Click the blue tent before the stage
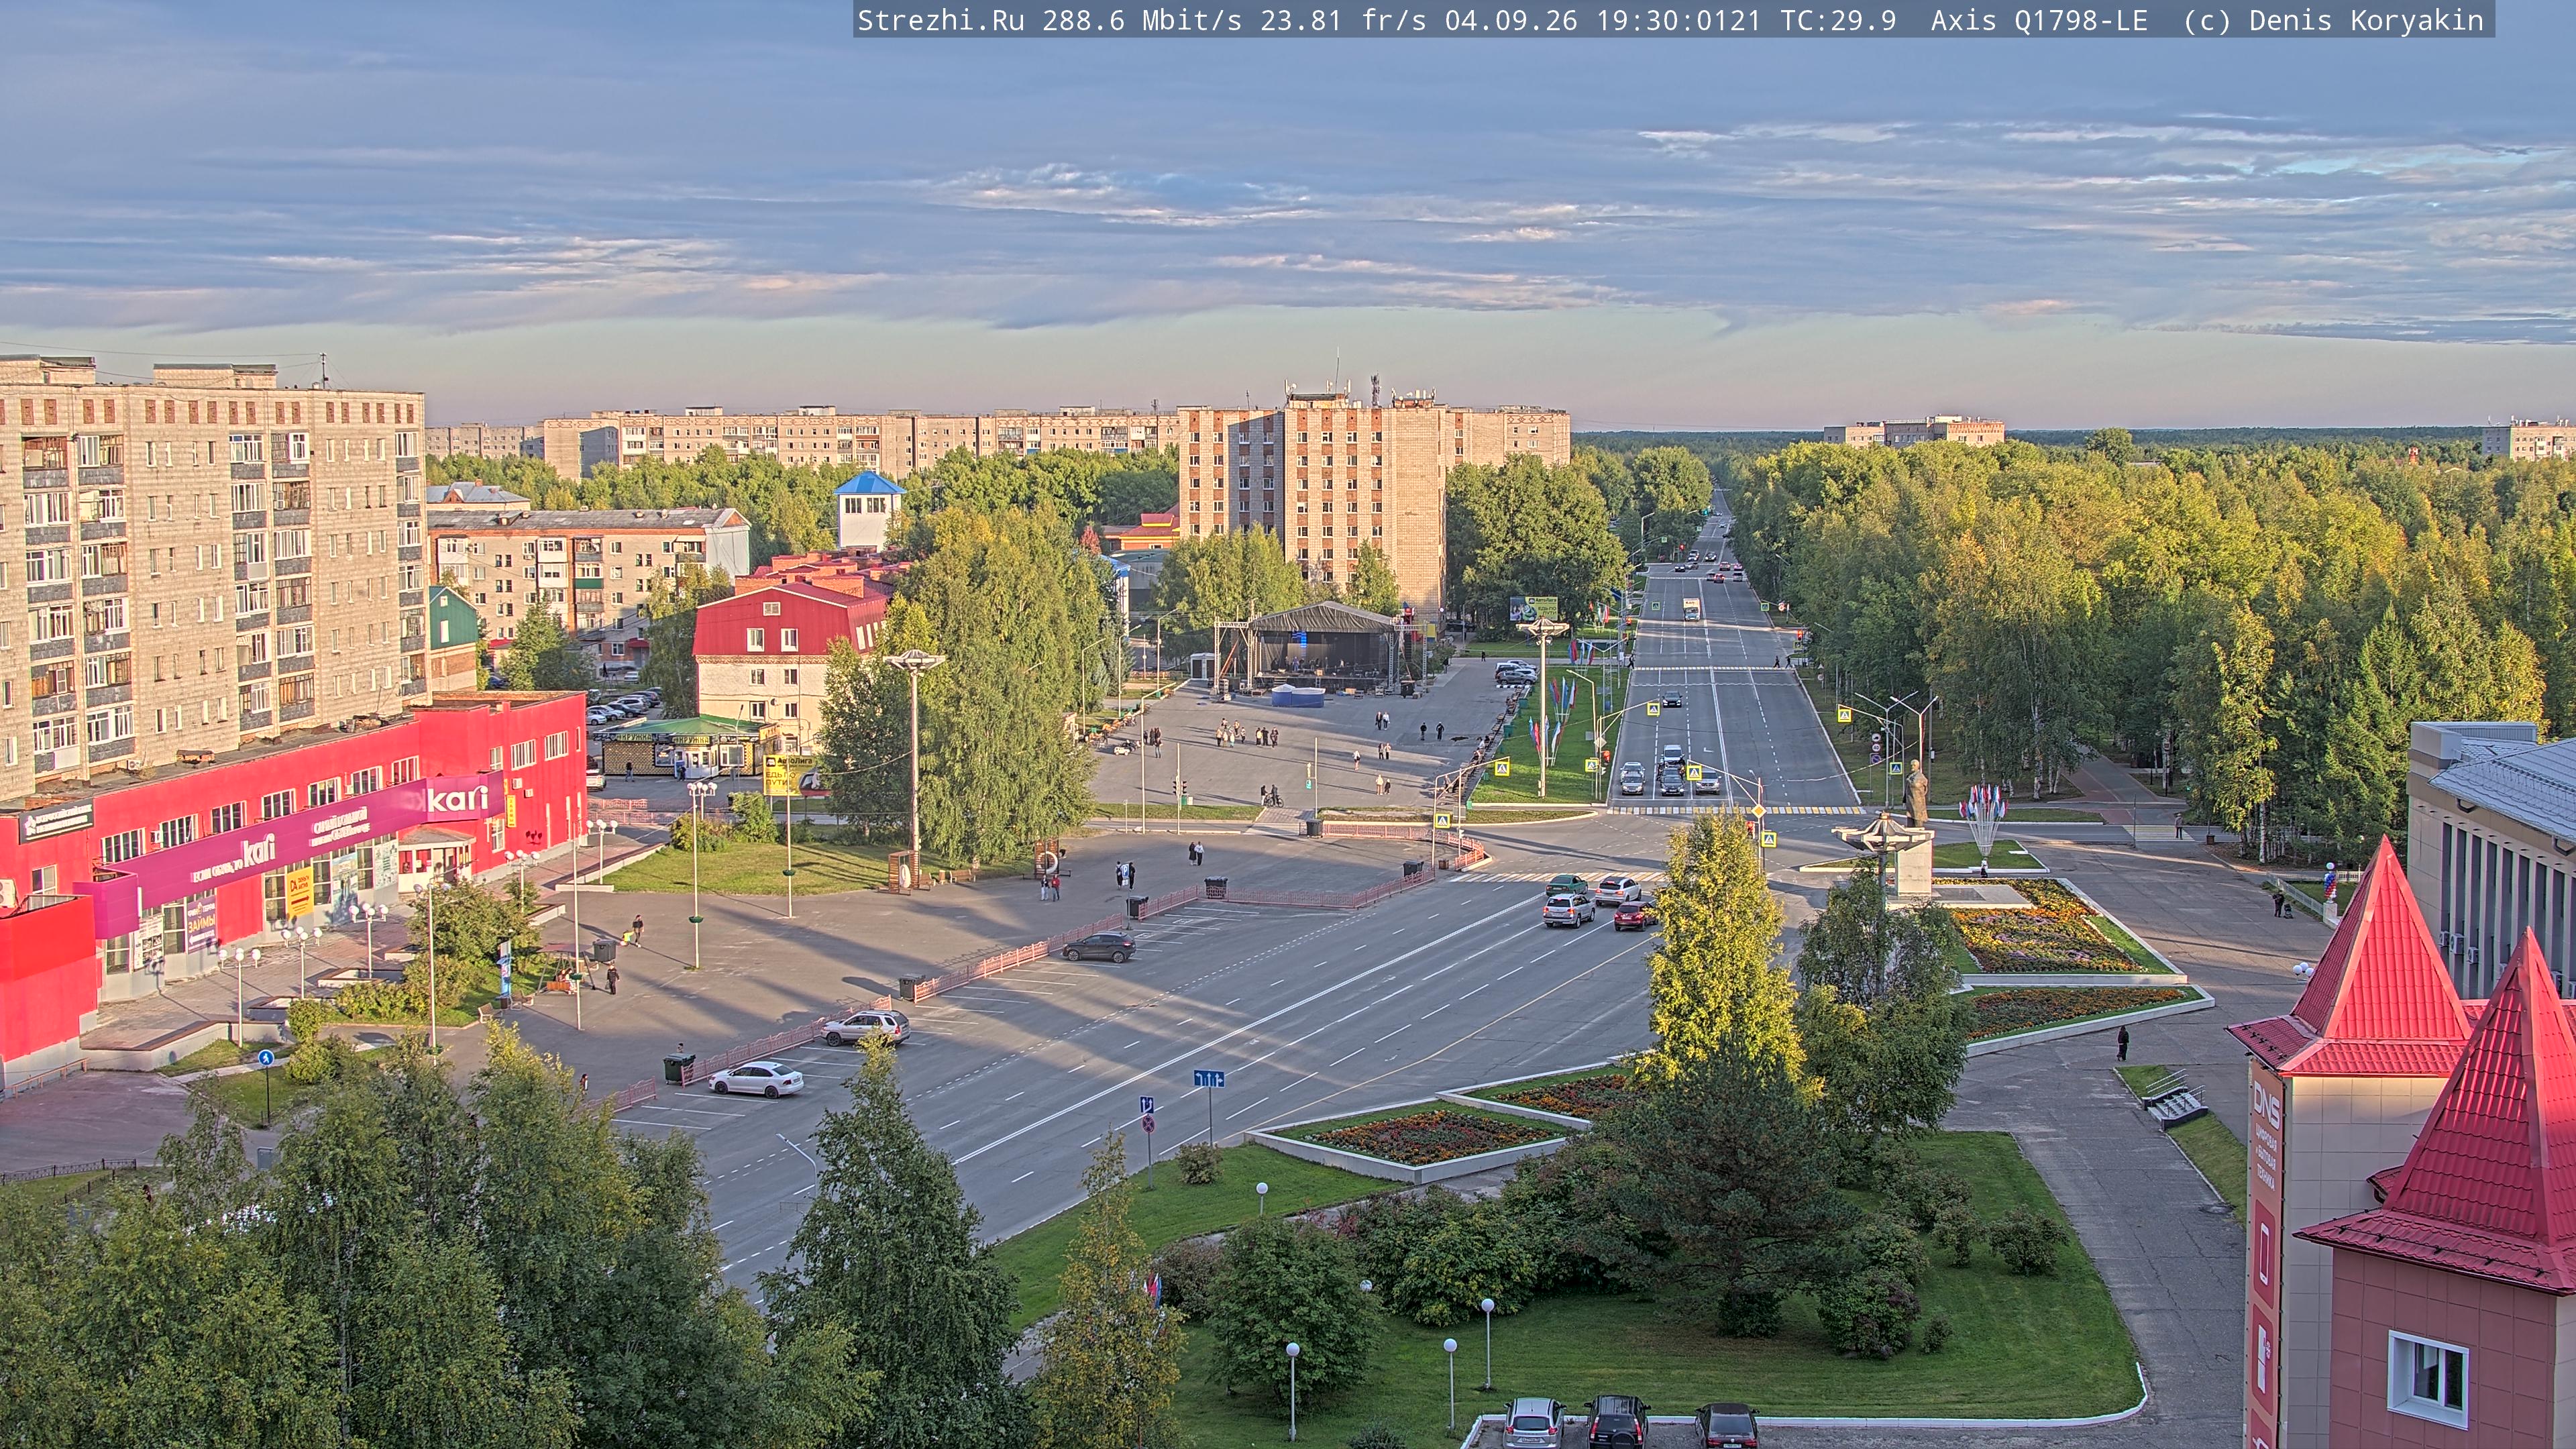The width and height of the screenshot is (2576, 1449). (x=1297, y=695)
